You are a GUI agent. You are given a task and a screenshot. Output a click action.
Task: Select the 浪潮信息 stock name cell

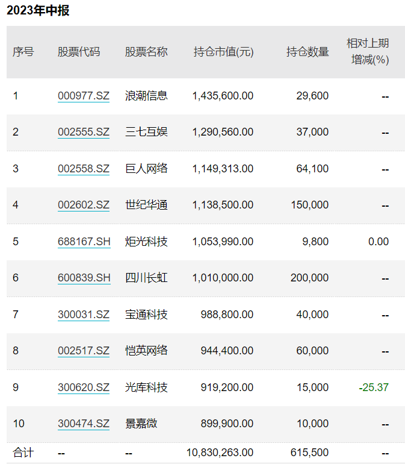click(146, 96)
